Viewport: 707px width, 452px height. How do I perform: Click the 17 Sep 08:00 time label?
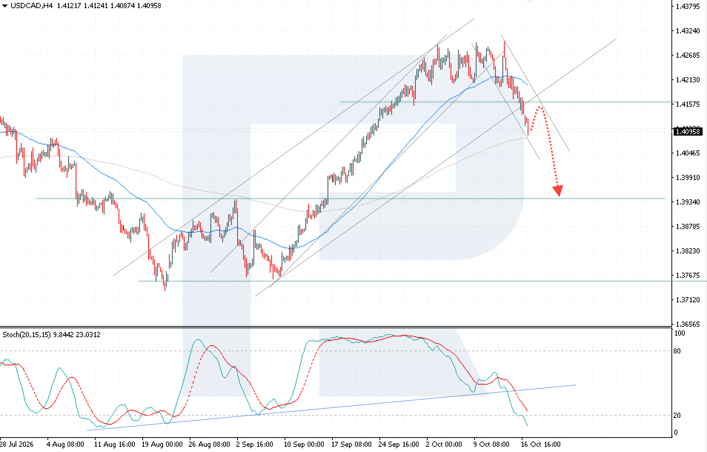pos(351,444)
